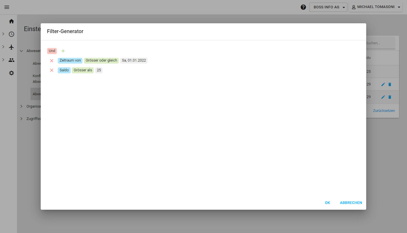Click the help question mark icon
The height and width of the screenshot is (233, 407).
click(x=303, y=7)
